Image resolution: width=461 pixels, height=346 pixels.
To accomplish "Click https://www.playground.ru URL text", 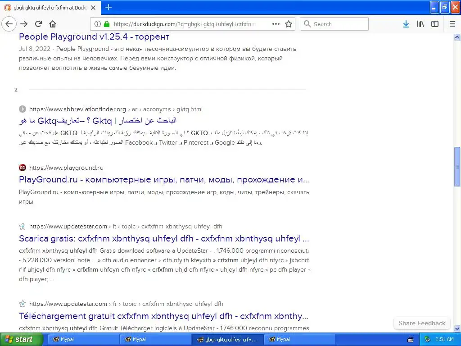I will point(66,168).
